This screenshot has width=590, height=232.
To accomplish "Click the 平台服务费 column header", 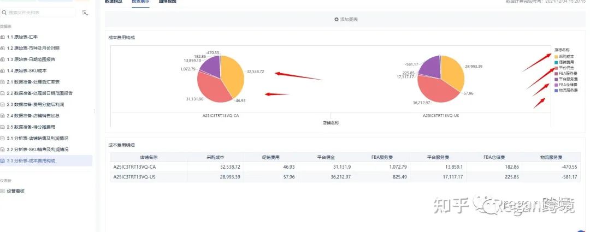I will click(438, 157).
